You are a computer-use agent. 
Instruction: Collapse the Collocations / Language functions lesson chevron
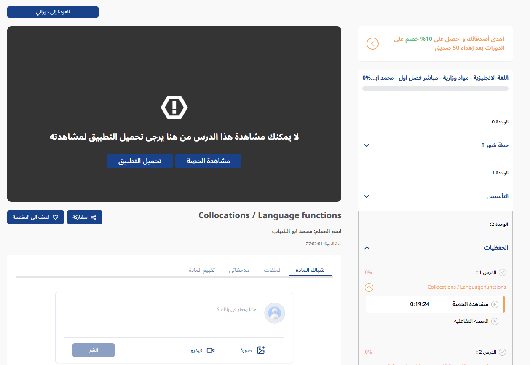coord(369,287)
